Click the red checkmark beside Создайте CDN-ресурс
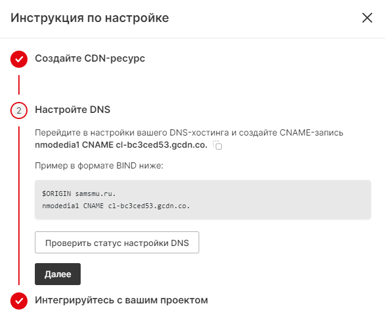 pos(19,59)
